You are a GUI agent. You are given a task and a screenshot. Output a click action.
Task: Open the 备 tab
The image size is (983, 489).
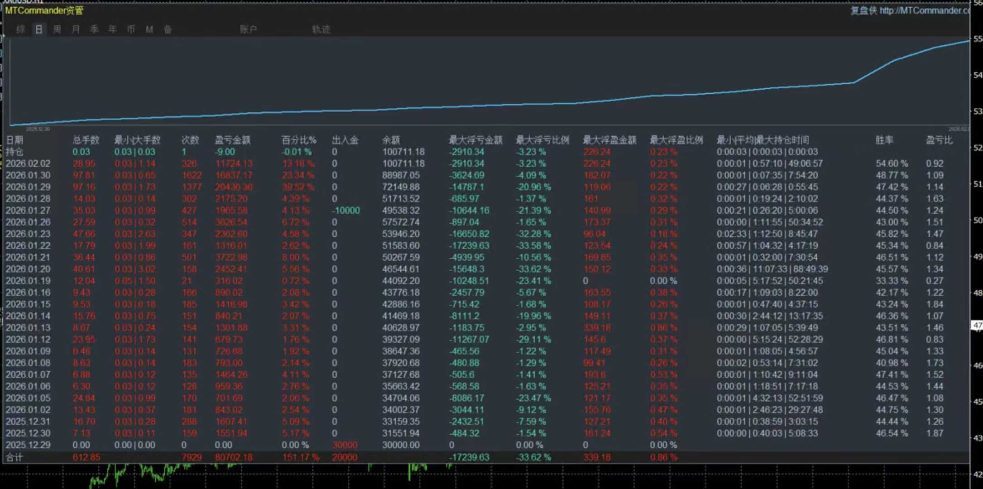tap(168, 29)
